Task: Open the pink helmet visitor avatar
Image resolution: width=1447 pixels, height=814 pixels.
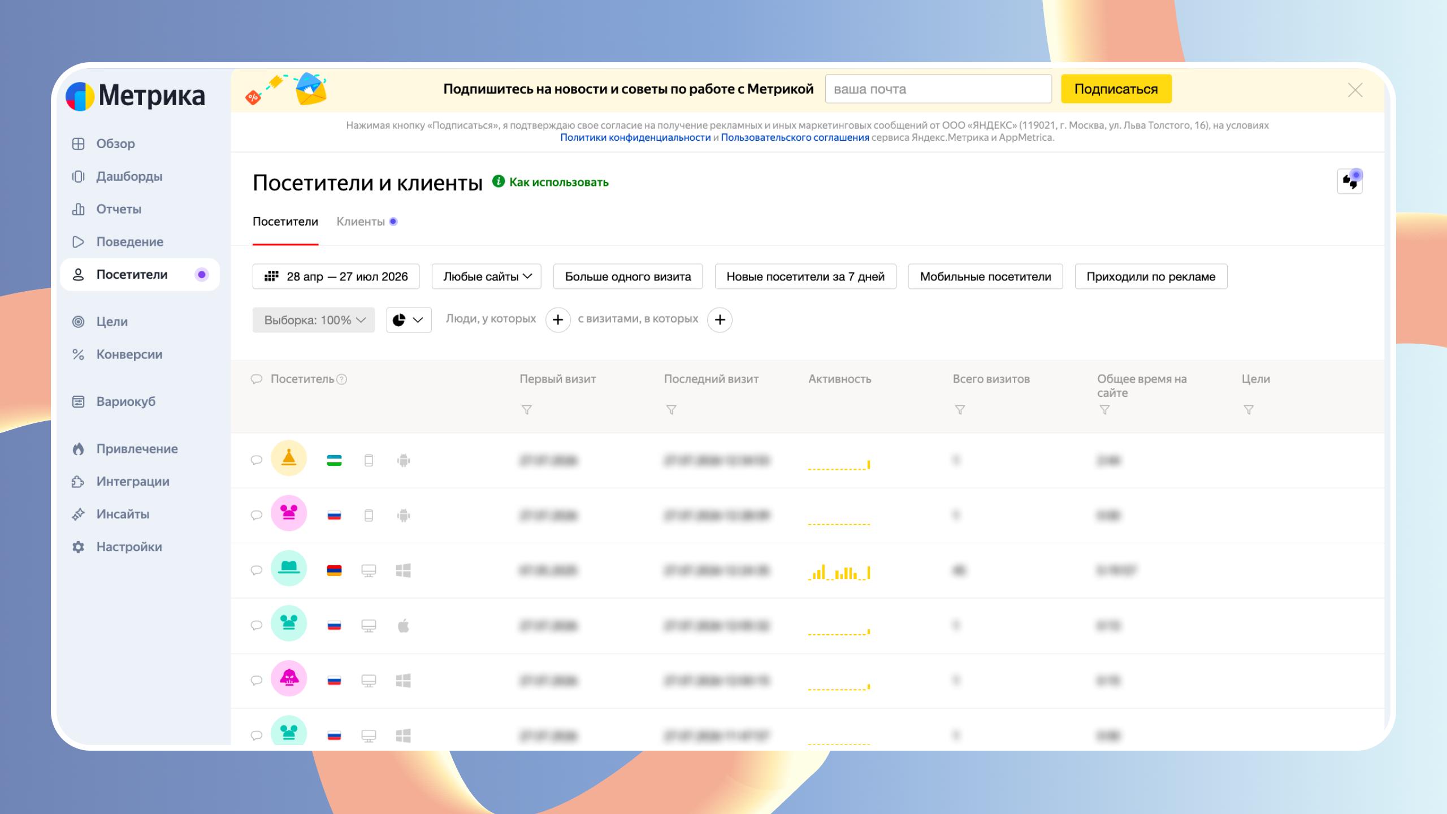Action: pyautogui.click(x=289, y=678)
